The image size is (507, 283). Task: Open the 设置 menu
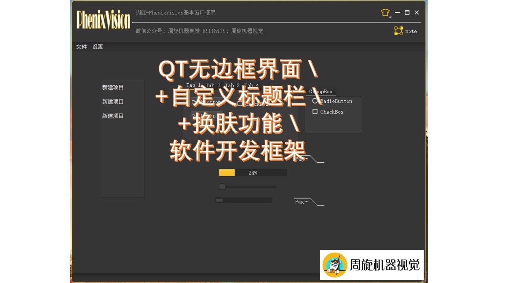(97, 47)
